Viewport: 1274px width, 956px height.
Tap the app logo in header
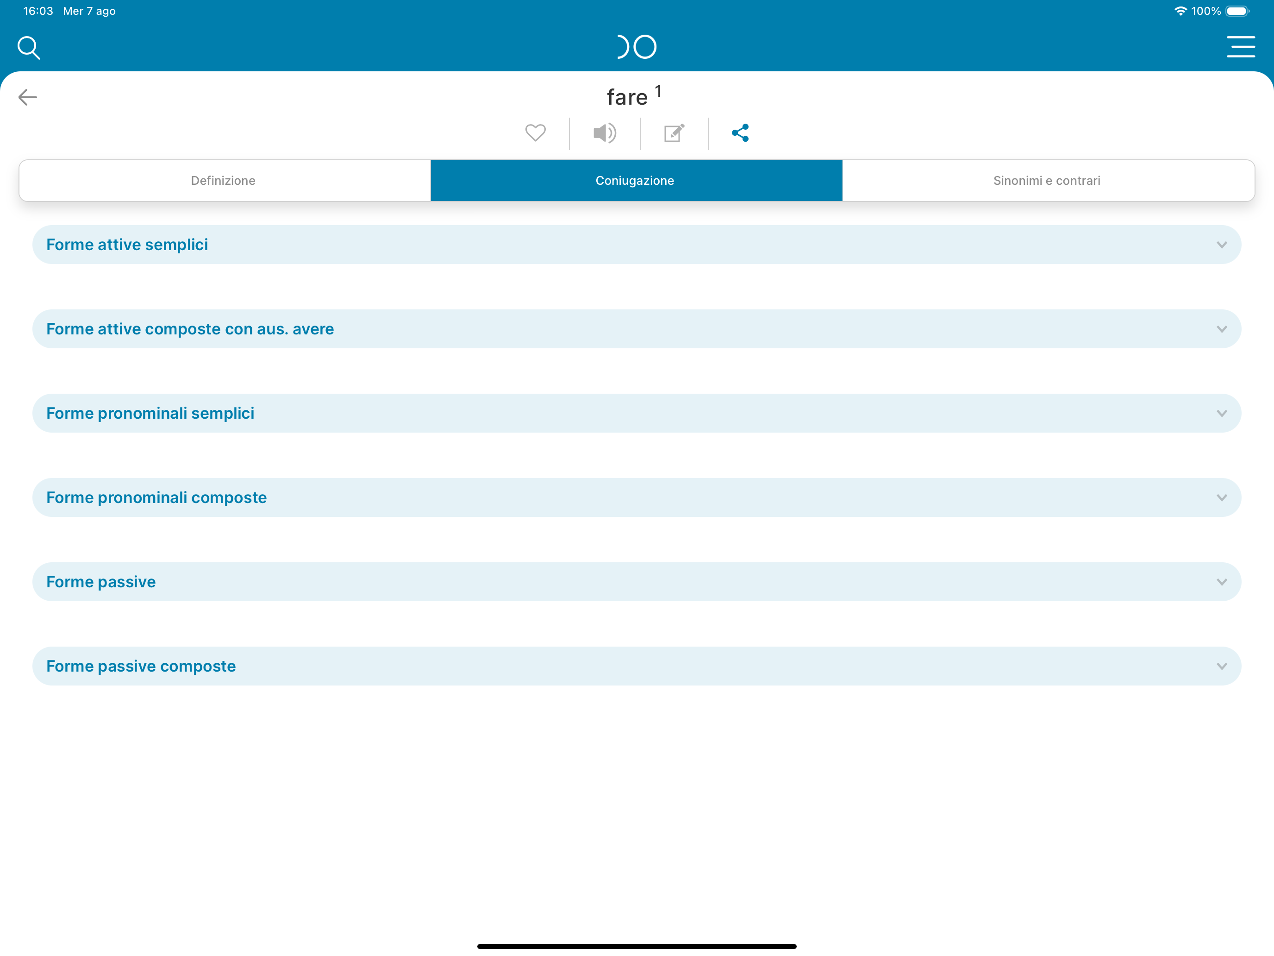(637, 47)
